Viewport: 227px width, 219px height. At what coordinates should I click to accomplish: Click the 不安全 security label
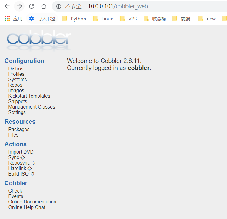click(73, 6)
